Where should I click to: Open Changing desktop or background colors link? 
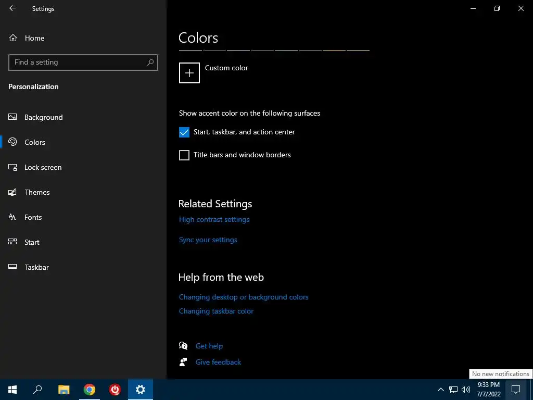point(244,297)
